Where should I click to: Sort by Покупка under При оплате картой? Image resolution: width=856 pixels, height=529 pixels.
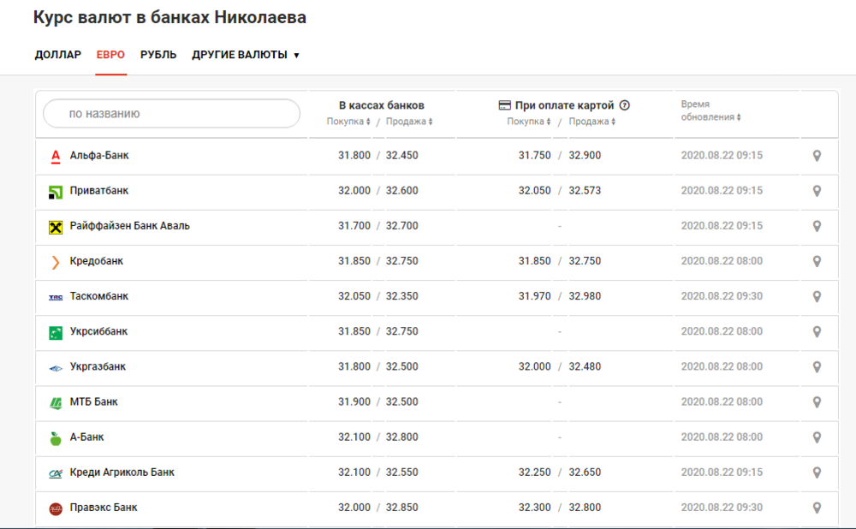coord(528,122)
